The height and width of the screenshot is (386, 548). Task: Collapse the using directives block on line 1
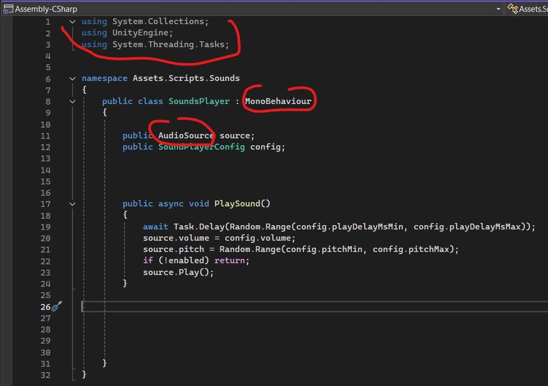(72, 21)
